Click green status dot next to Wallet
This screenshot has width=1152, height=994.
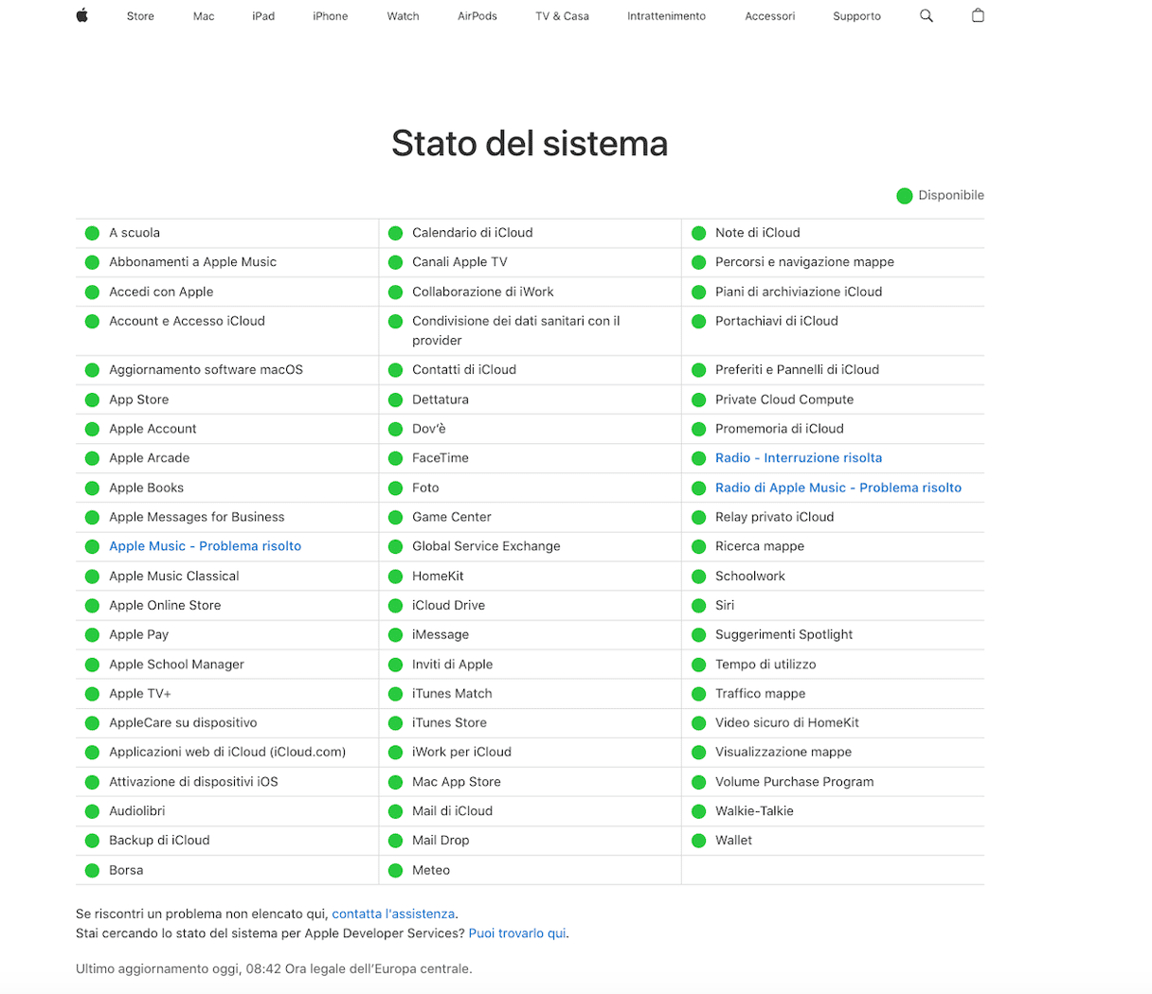(699, 841)
